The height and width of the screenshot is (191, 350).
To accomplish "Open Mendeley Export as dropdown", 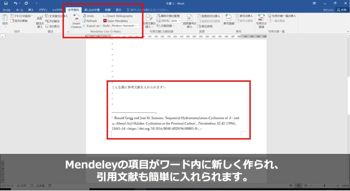I will [92, 26].
